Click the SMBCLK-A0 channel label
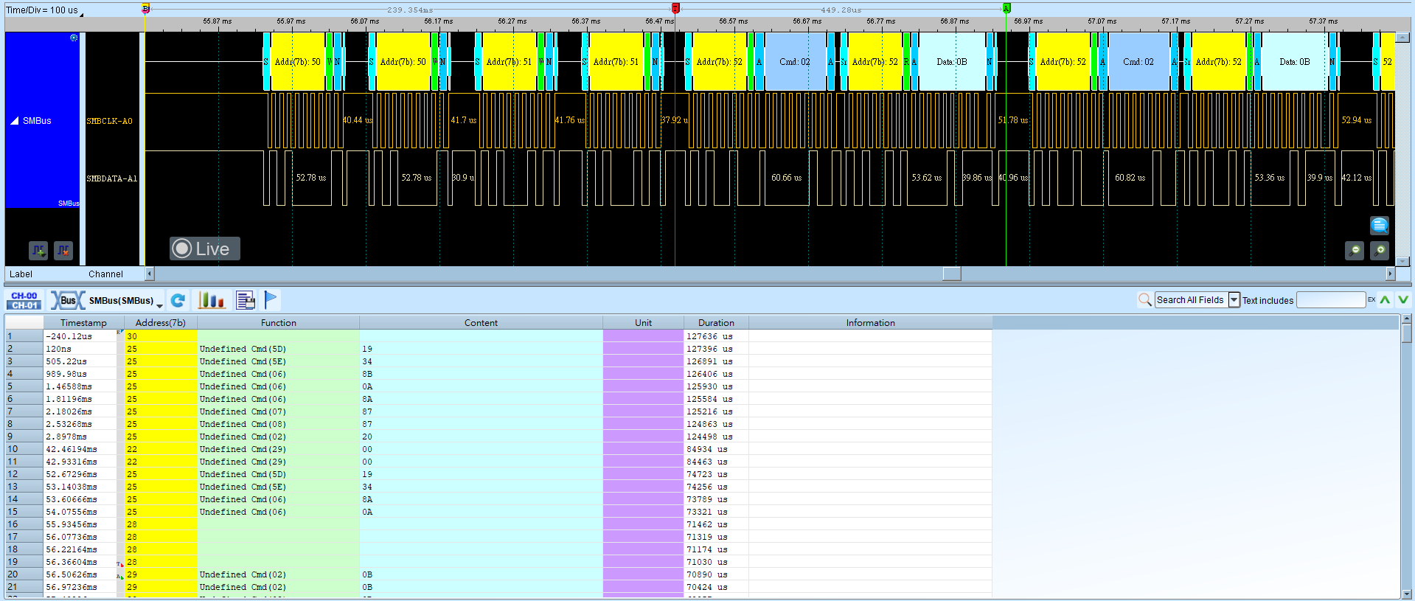Image resolution: width=1415 pixels, height=601 pixels. pyautogui.click(x=109, y=121)
